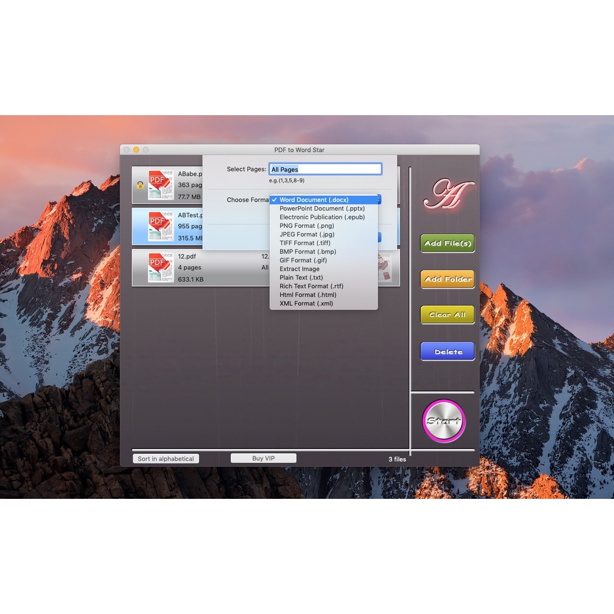Select the 12.pdf file name

click(187, 256)
